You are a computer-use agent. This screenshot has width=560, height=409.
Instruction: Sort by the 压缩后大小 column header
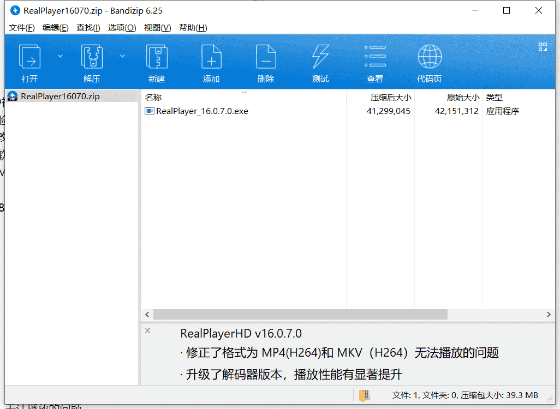coord(380,97)
